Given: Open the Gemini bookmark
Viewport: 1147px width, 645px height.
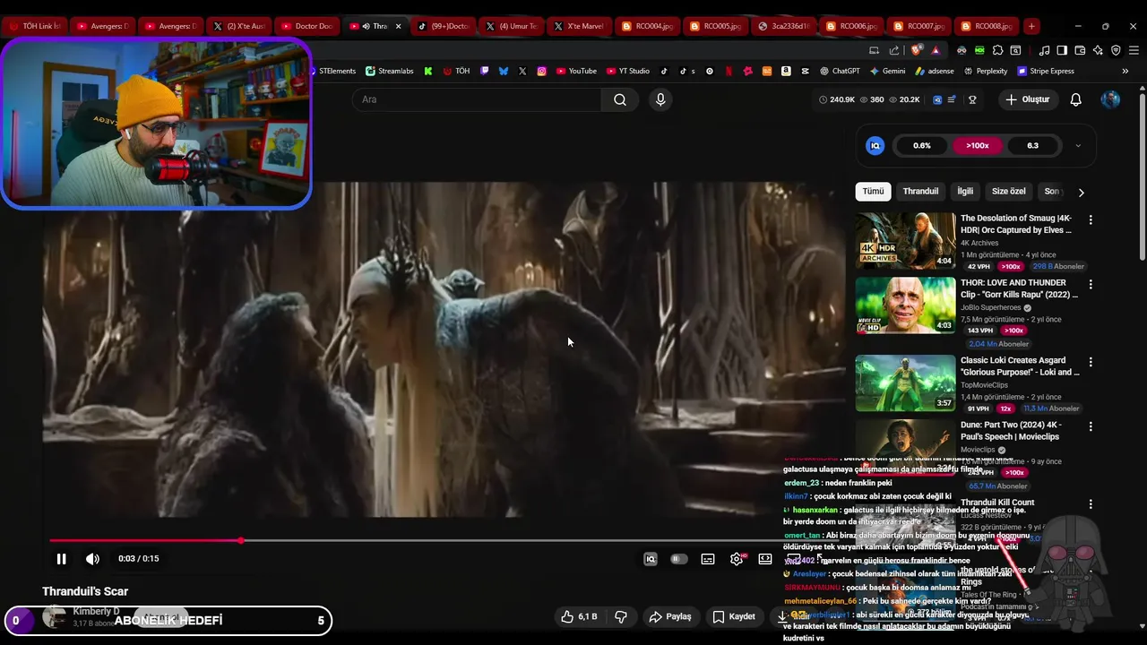Looking at the screenshot, I should (887, 71).
